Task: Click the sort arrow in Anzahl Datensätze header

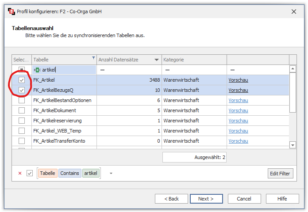Action: (x=157, y=60)
